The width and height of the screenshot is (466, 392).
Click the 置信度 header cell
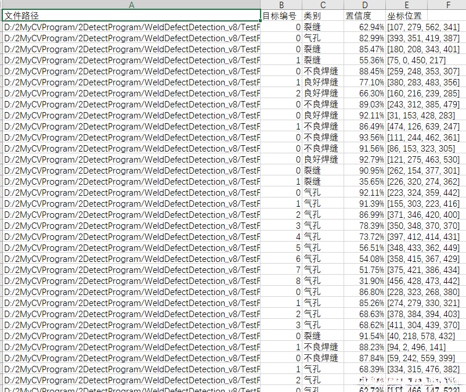pos(365,16)
